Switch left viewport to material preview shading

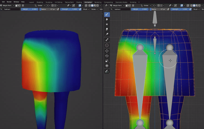[95, 5]
